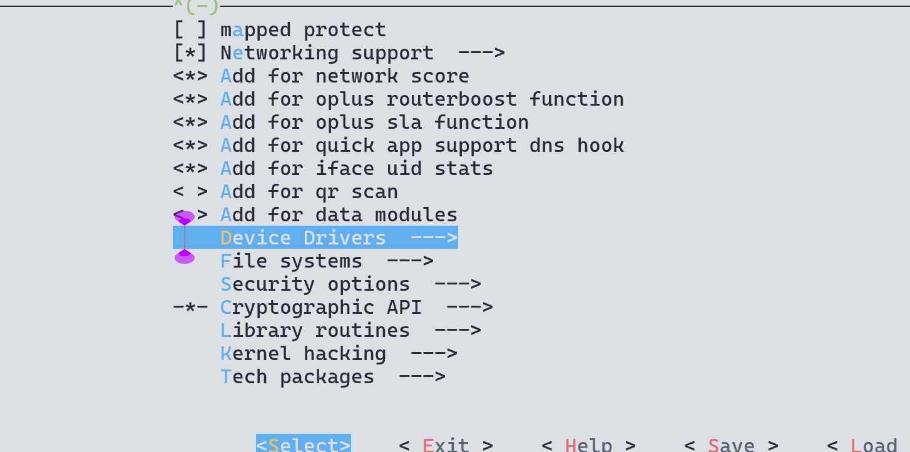Click the ^(-) scroll-up indicator at top
Screen dimensions: 910x452
[x=196, y=6]
